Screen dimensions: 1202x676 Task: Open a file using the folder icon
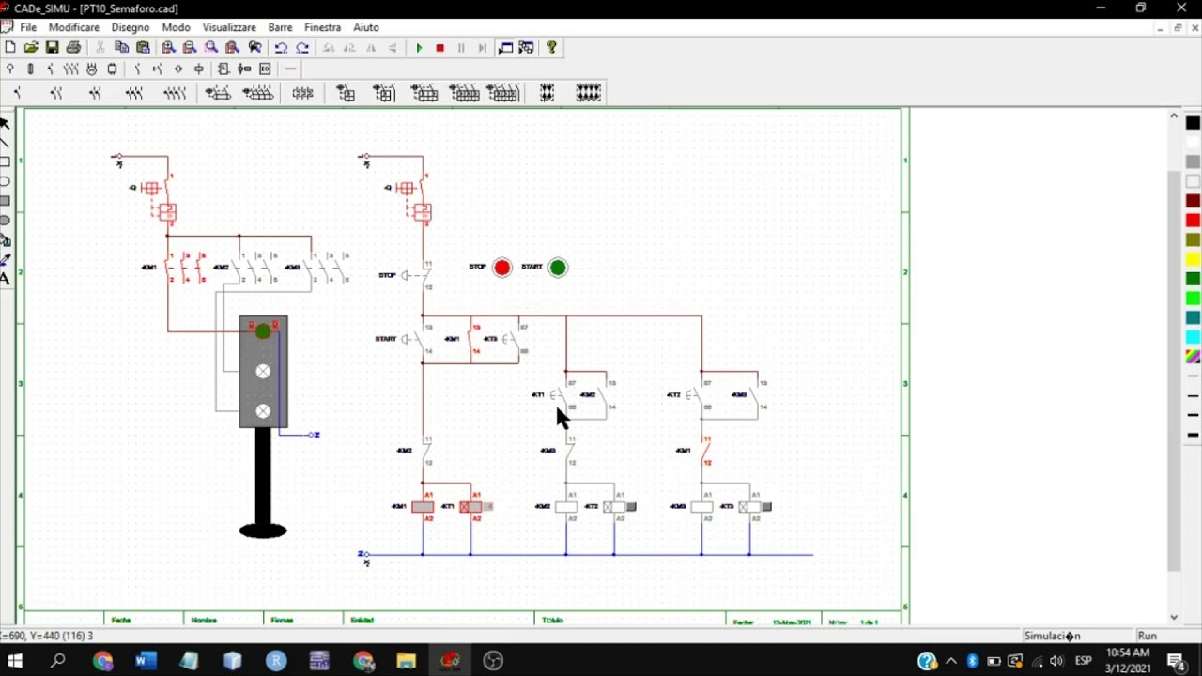tap(31, 48)
